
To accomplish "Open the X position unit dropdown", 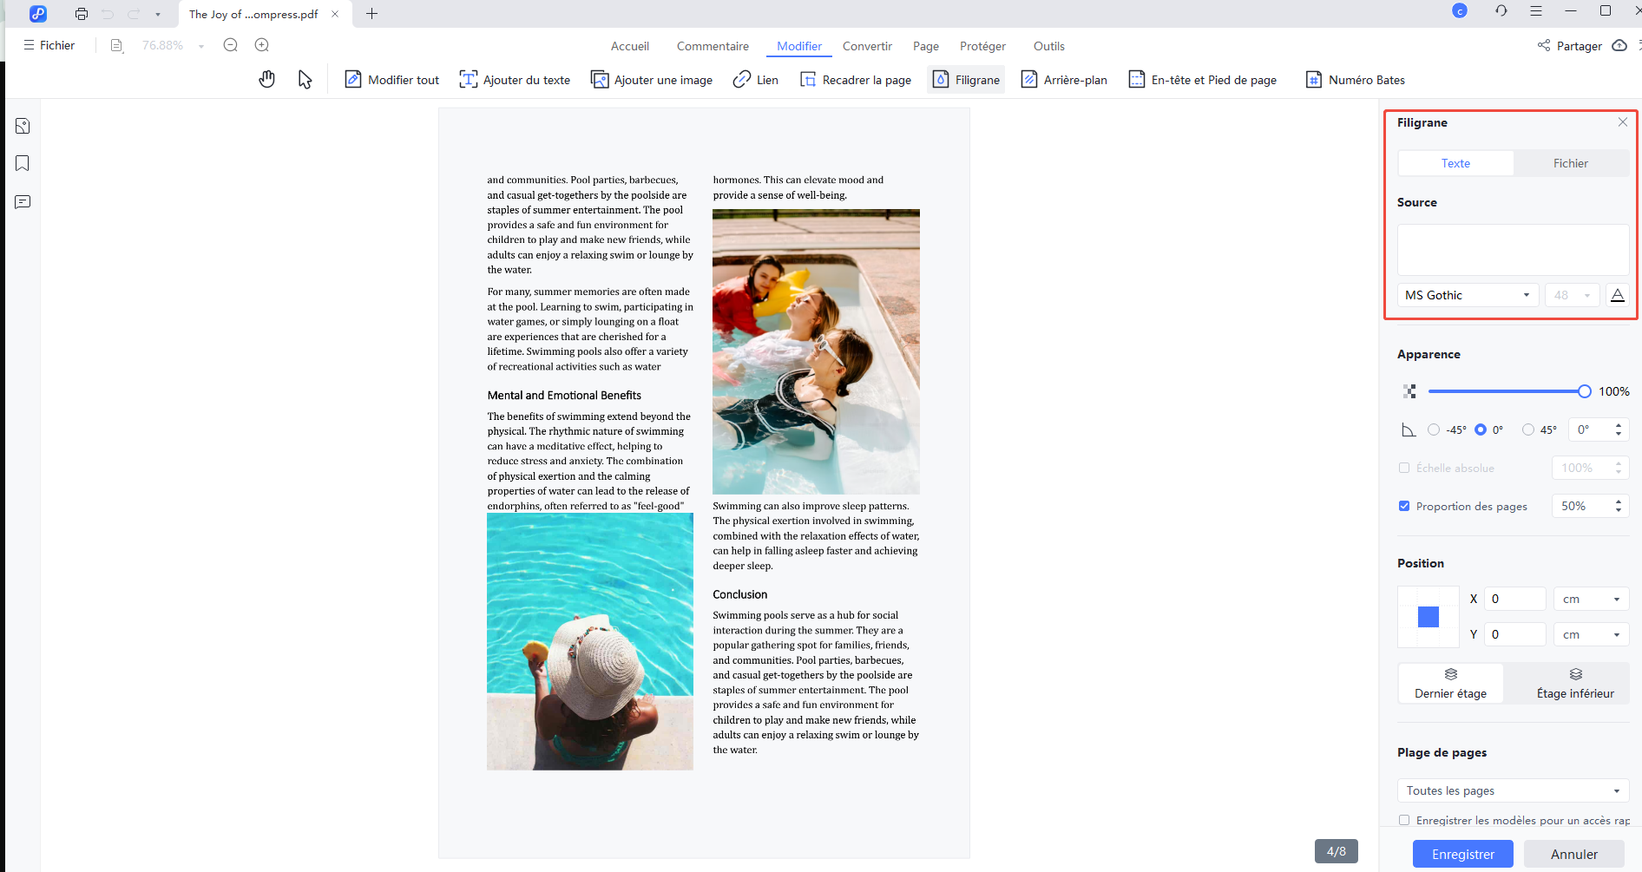I will click(x=1591, y=599).
